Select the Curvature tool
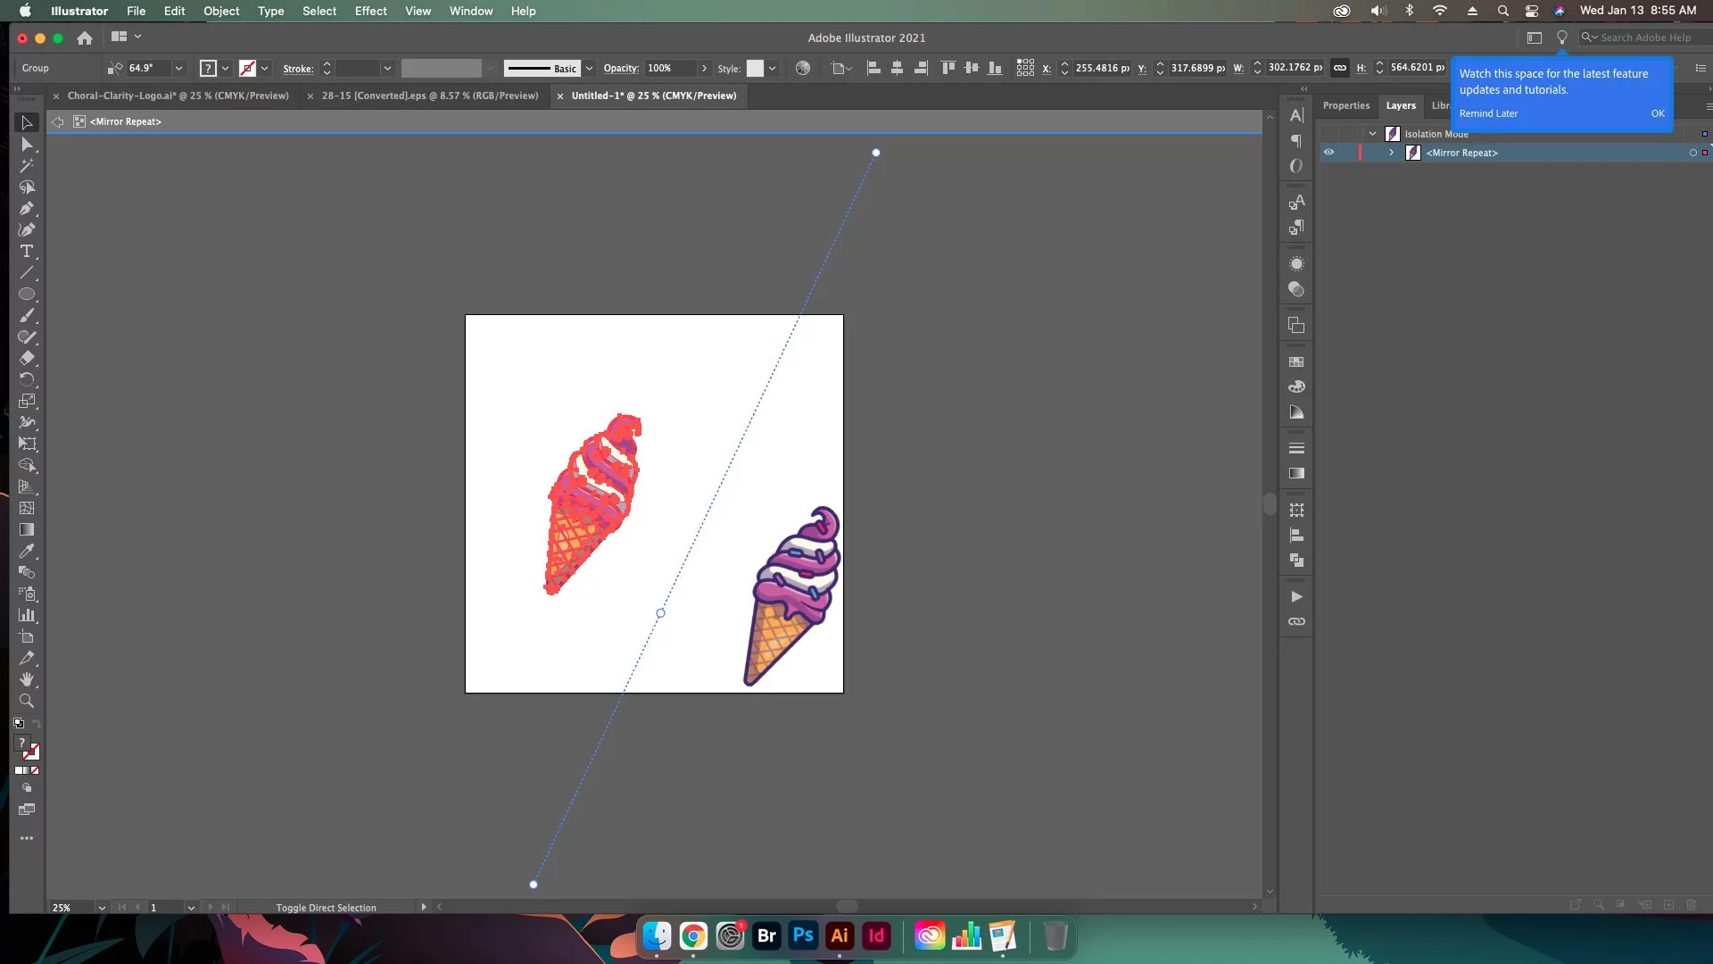The height and width of the screenshot is (964, 1713). click(26, 230)
